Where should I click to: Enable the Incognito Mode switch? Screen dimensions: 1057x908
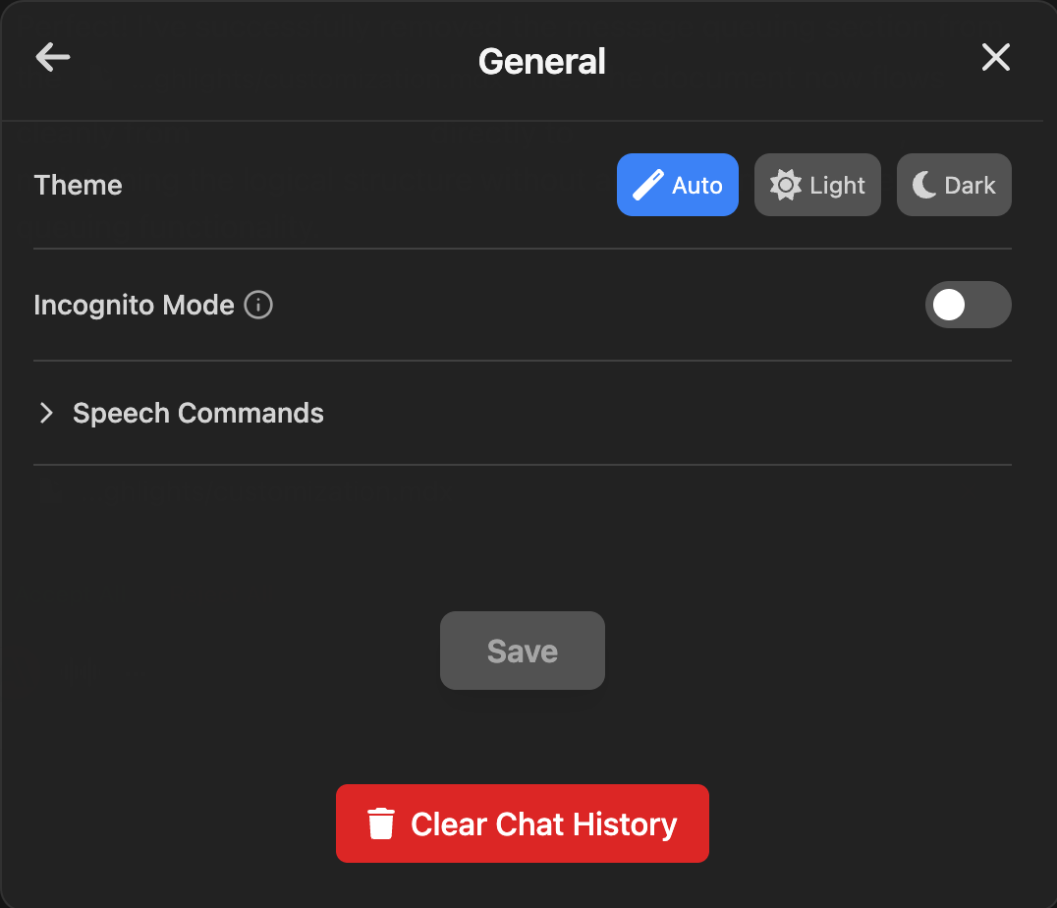click(x=968, y=306)
